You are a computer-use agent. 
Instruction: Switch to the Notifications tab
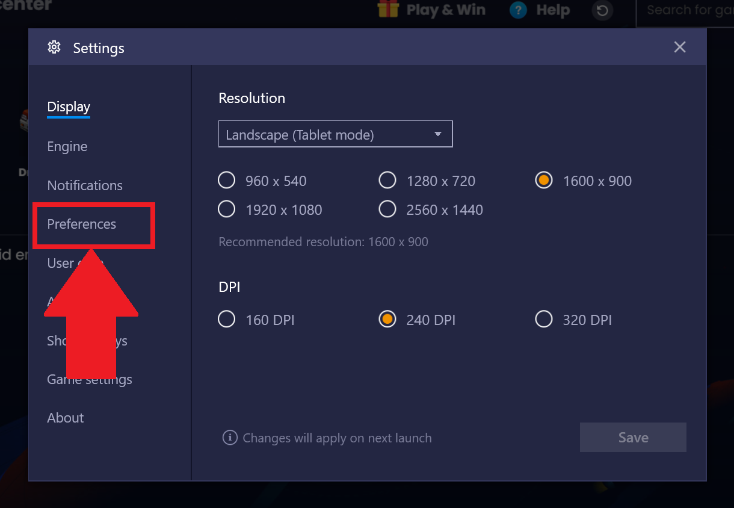click(x=85, y=185)
